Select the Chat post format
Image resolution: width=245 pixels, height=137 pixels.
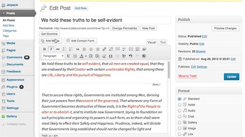pyautogui.click(x=180, y=117)
